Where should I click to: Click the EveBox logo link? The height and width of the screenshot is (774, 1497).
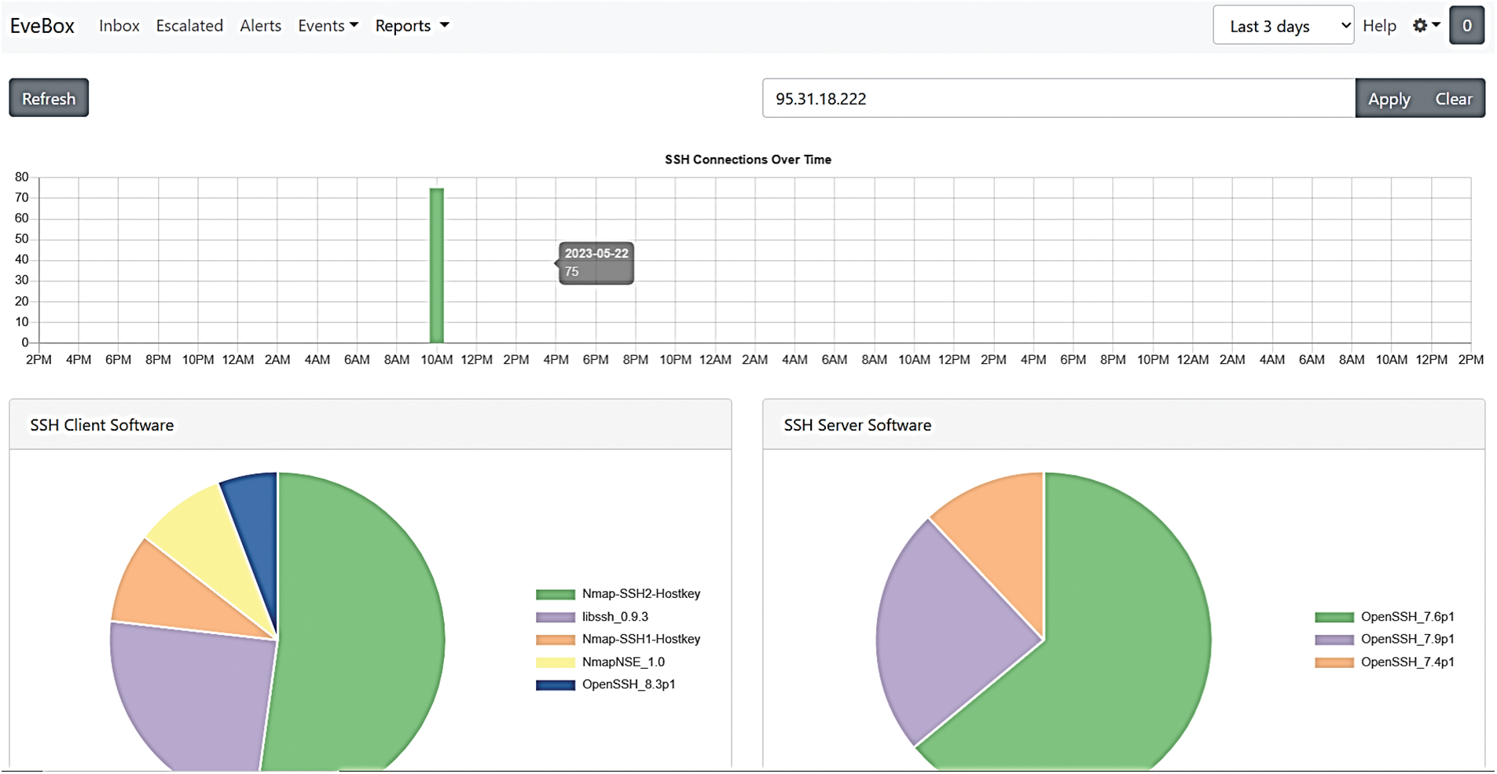tap(42, 26)
